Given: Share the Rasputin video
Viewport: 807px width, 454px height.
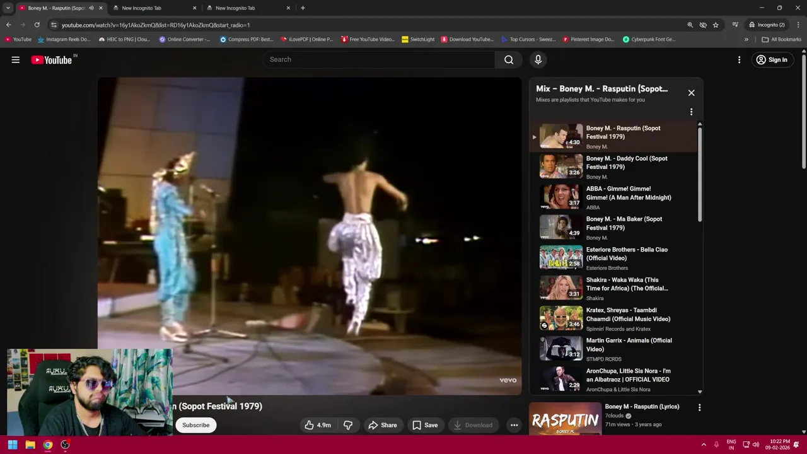Looking at the screenshot, I should [x=382, y=425].
